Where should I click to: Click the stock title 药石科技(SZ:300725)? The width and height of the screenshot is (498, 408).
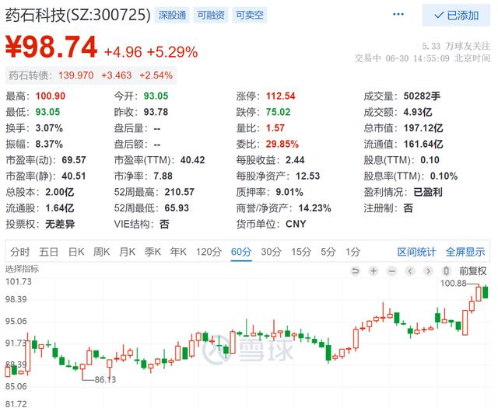coord(78,15)
